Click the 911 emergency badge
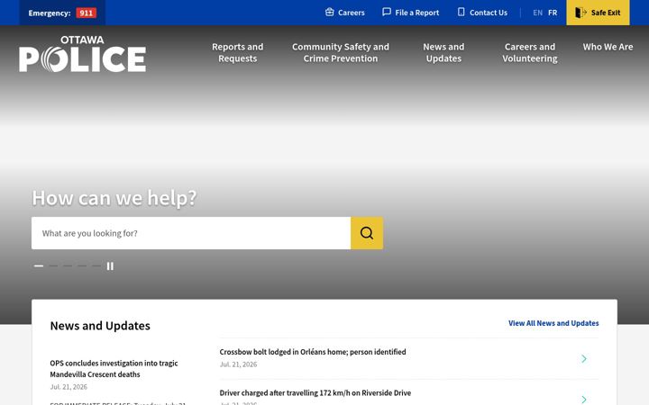This screenshot has width=649, height=405. 87,13
